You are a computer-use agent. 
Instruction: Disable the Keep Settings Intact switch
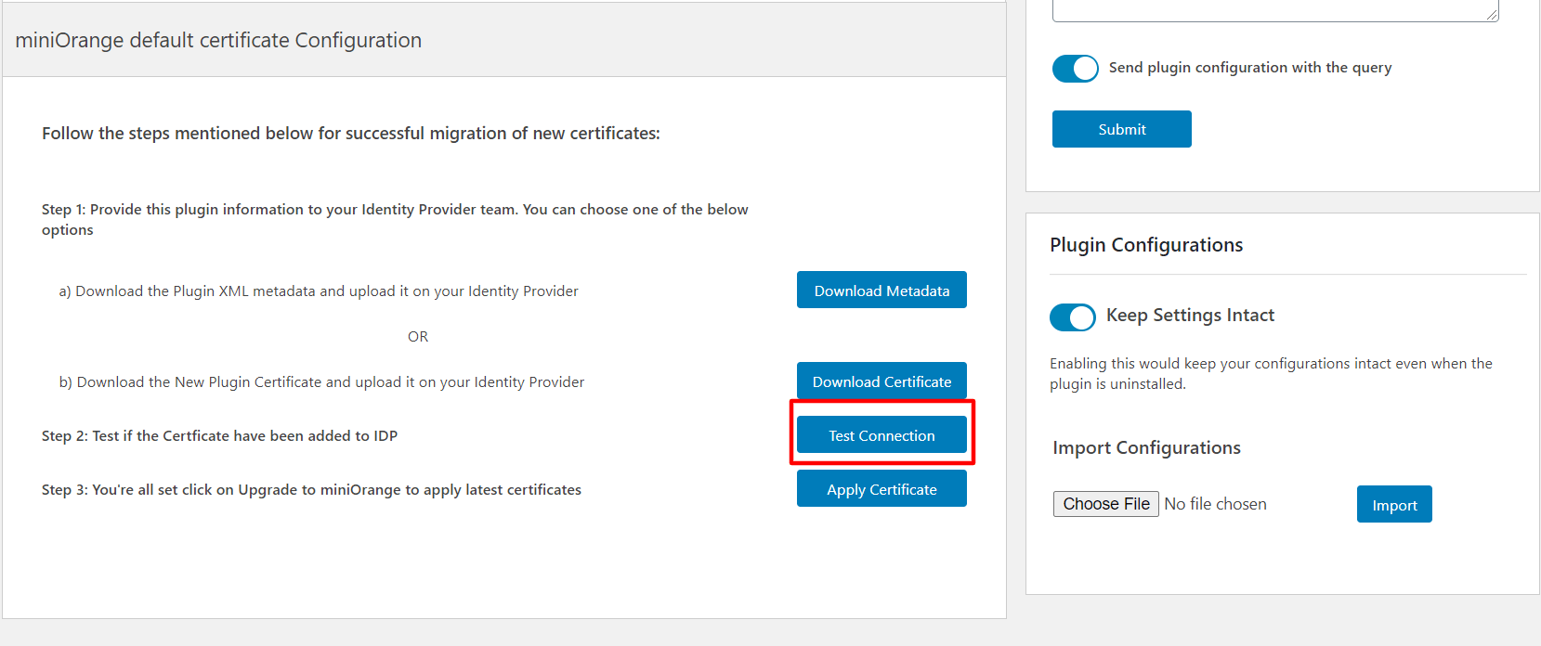[1073, 317]
